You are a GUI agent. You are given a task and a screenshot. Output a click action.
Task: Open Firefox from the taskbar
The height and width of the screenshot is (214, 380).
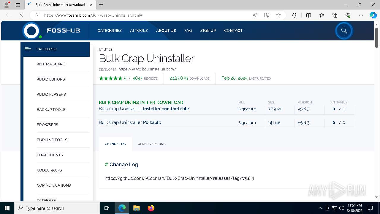(151, 208)
